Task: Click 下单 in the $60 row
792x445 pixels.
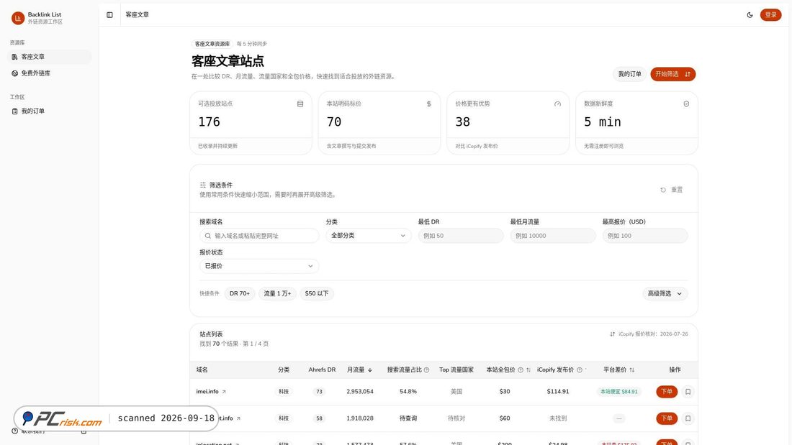Action: (x=667, y=418)
